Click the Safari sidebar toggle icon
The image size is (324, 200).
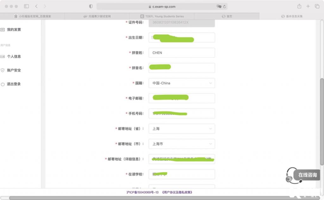[27, 6]
